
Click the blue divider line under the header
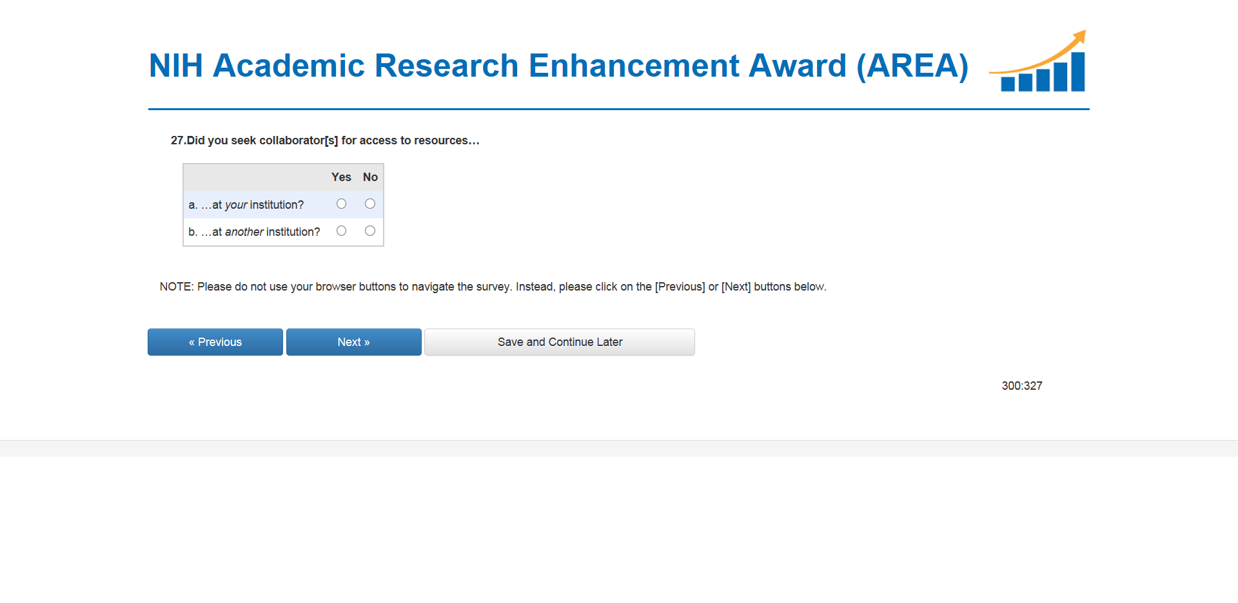(x=618, y=110)
